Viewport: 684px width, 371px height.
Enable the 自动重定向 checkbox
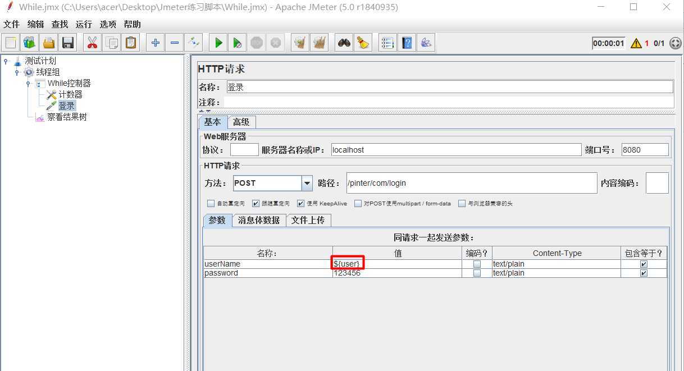click(211, 204)
